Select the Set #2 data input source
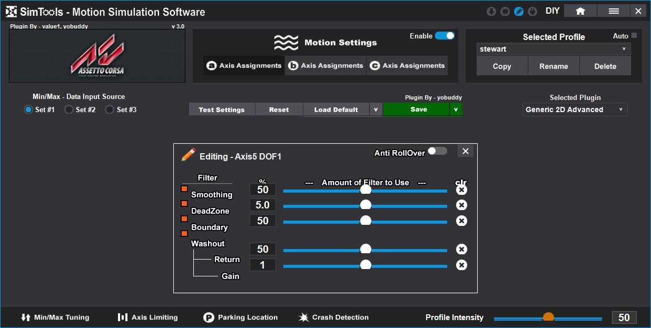This screenshot has width=651, height=328. point(68,110)
